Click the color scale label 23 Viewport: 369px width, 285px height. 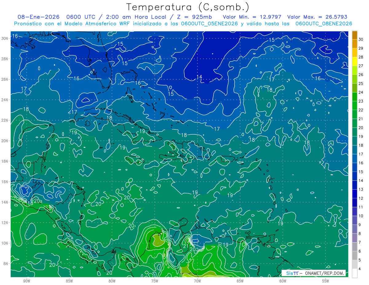(x=361, y=101)
